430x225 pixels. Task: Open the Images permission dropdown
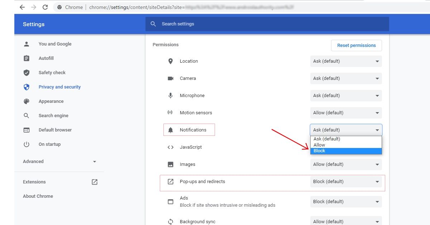(x=345, y=164)
